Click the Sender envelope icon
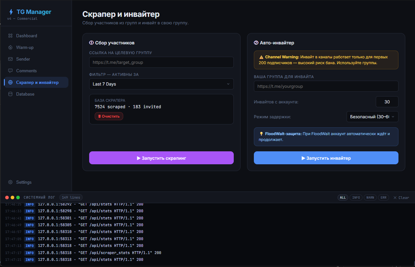The image size is (415, 267). (x=10, y=59)
